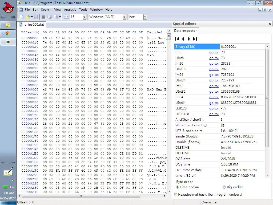Click the pen input tray icon
This screenshot has height=205, width=273.
tap(8, 172)
